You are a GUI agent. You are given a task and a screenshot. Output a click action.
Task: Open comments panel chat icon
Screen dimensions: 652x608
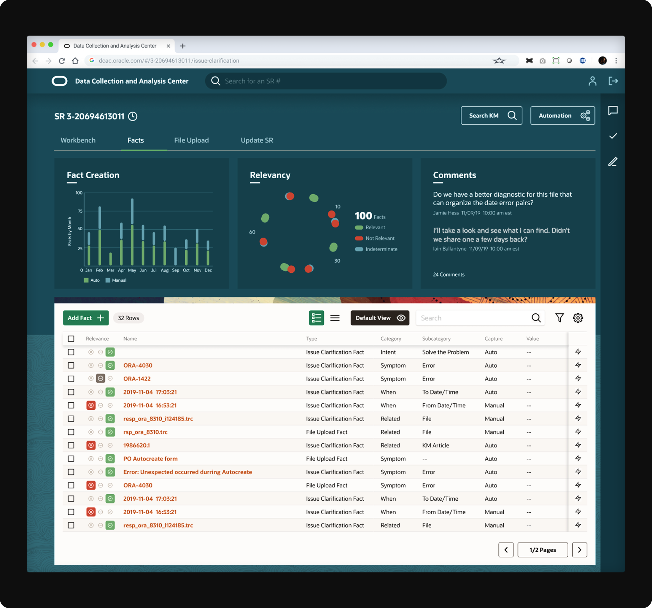612,110
